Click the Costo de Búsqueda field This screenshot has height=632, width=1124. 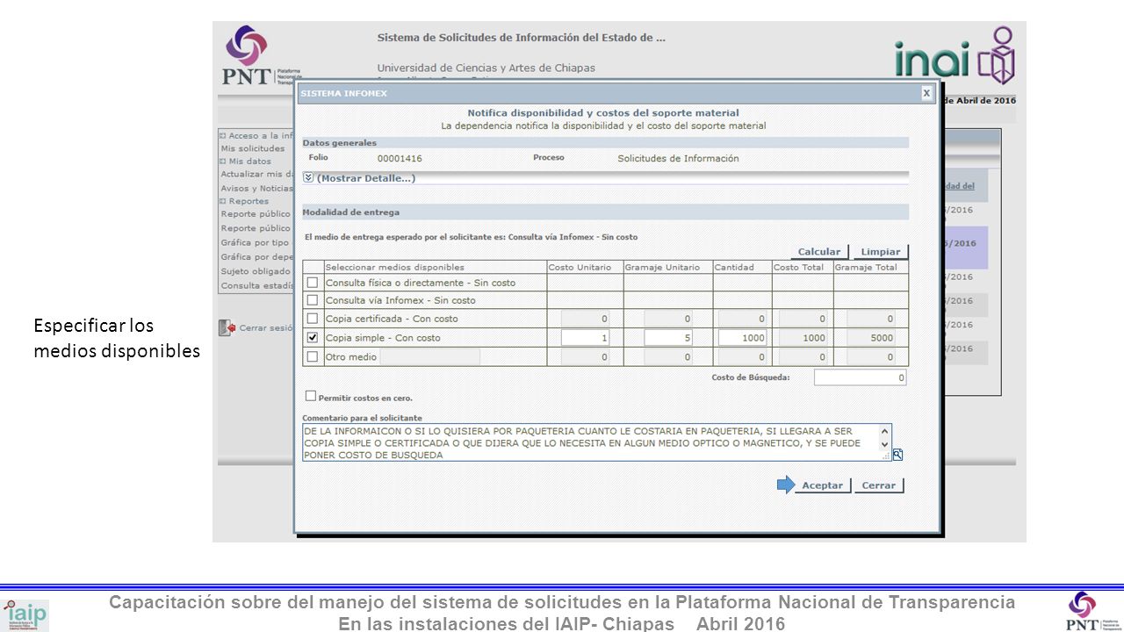(x=860, y=377)
